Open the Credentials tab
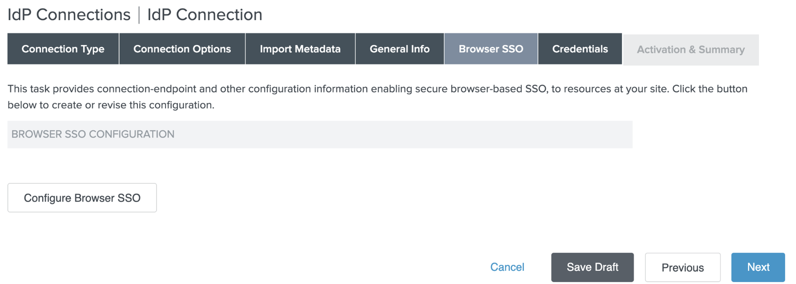Screen dimensions: 796x284 [580, 49]
